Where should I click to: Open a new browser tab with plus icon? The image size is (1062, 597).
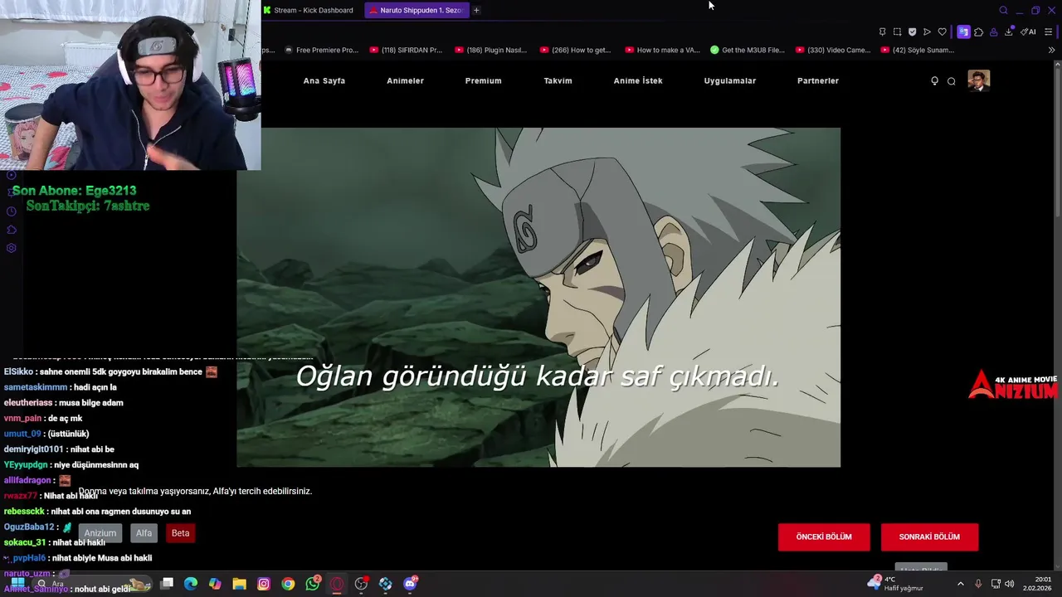click(x=476, y=10)
